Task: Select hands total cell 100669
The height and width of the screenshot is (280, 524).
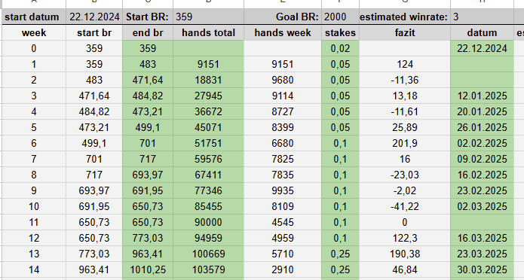Action: 209,254
